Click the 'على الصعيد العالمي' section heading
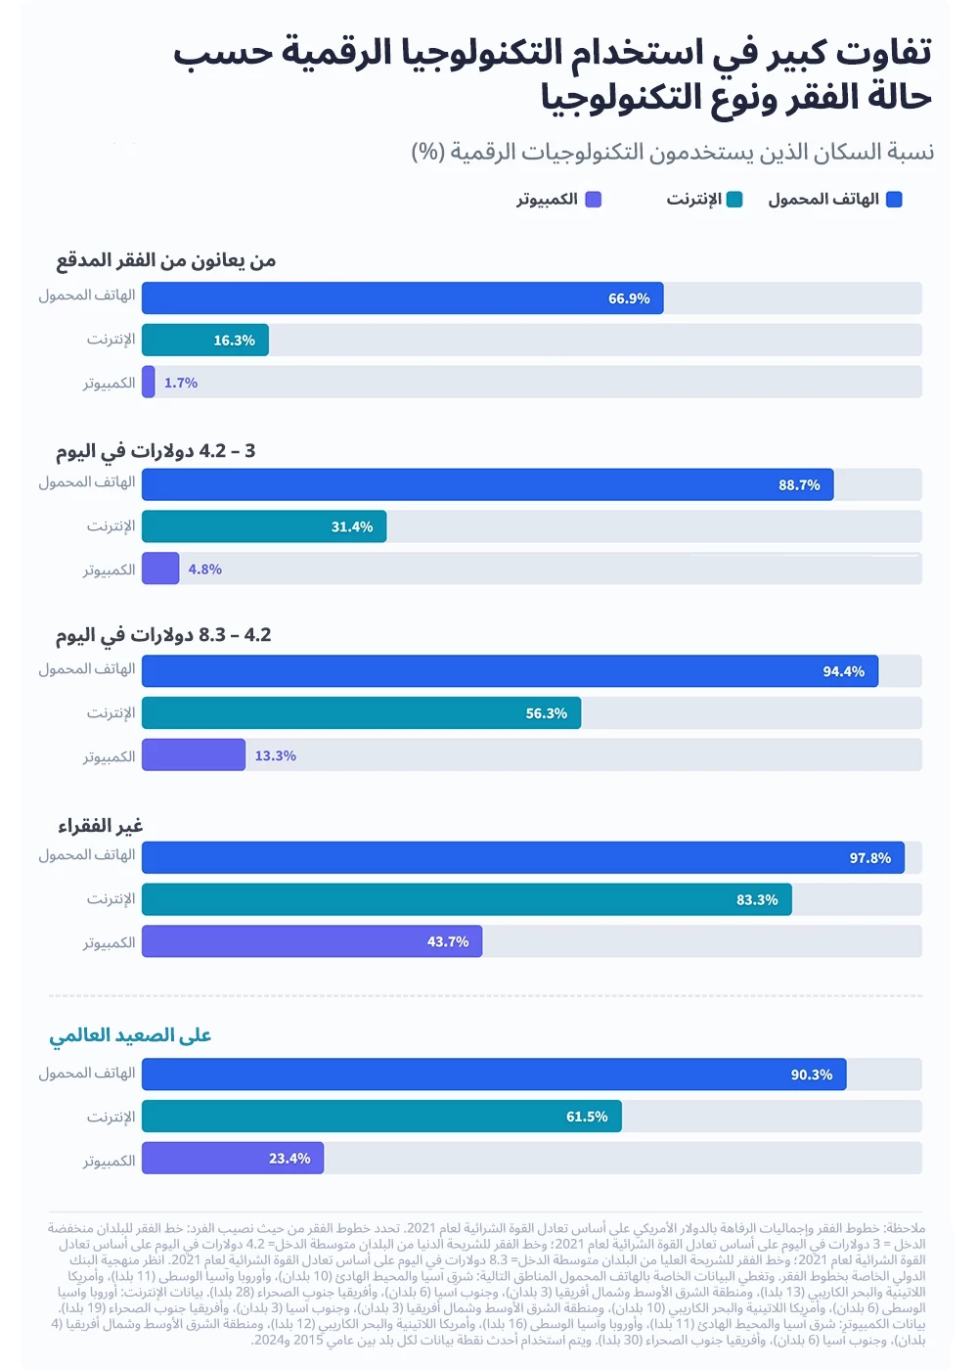The image size is (978, 1370). pos(130,1035)
